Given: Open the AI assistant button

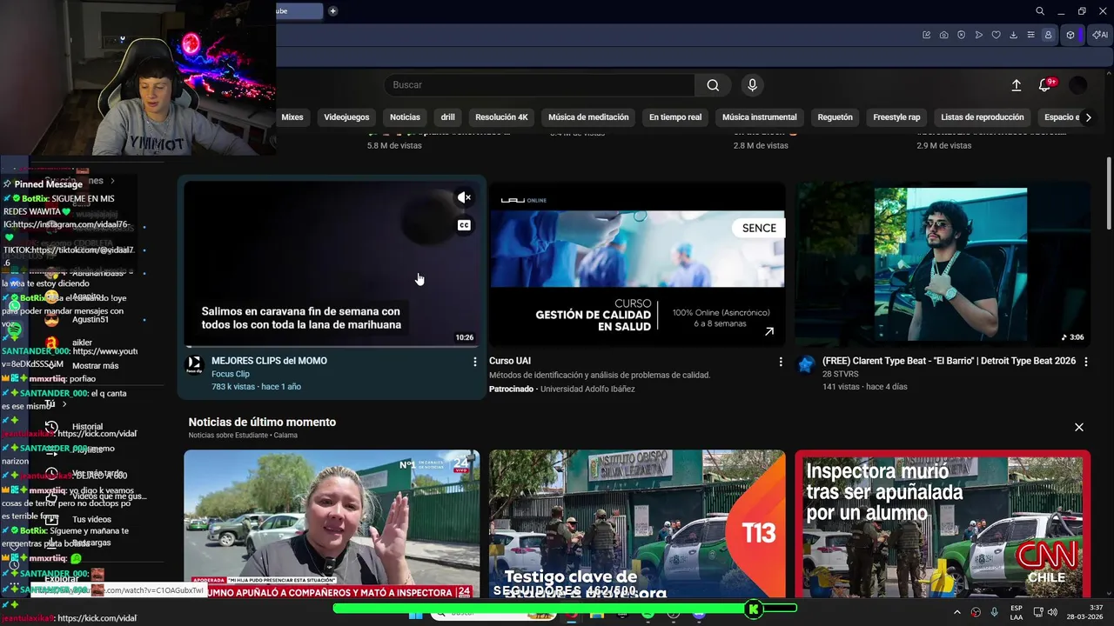Looking at the screenshot, I should pos(1100,35).
